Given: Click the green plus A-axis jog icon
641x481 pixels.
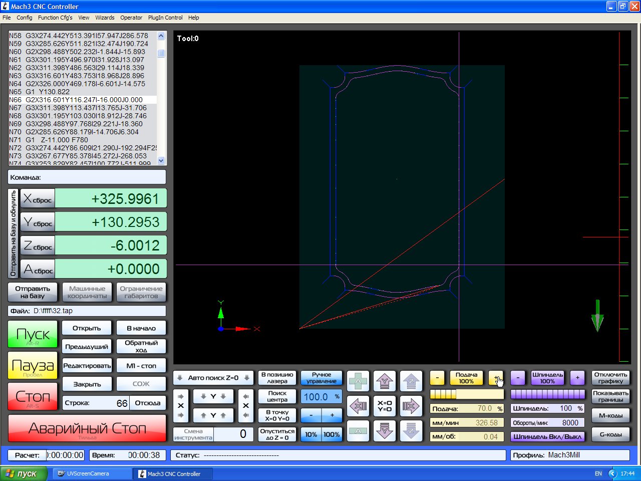Looking at the screenshot, I should [358, 382].
